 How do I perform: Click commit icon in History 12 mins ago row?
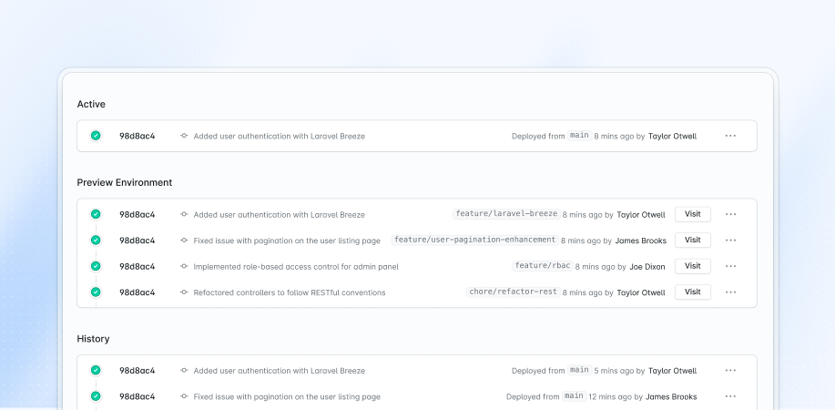[184, 396]
